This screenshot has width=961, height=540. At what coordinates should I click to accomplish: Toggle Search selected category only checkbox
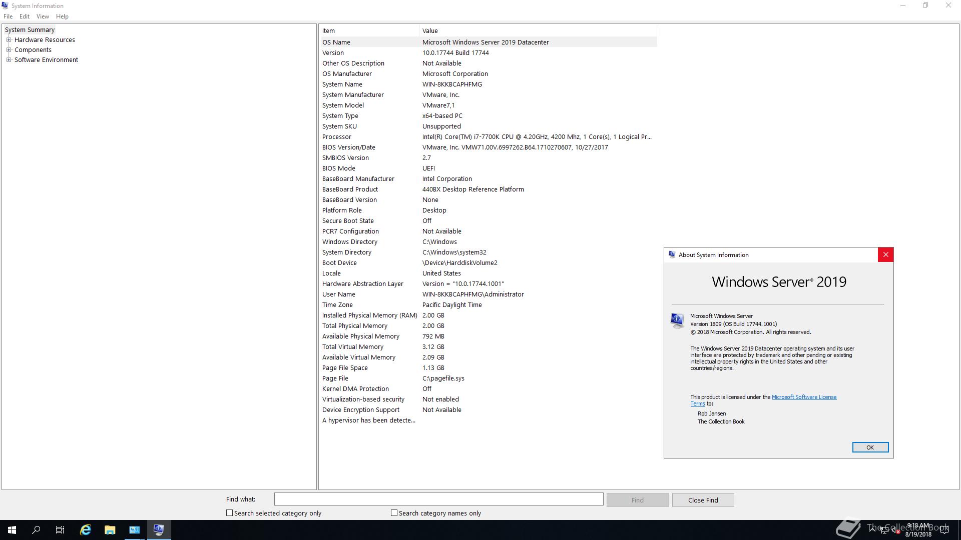229,512
